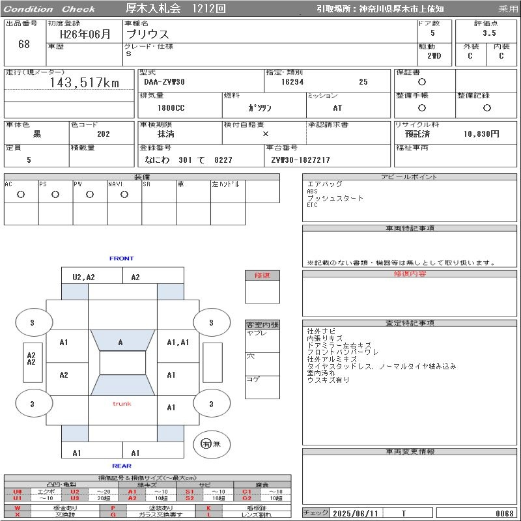Viewport: 521px width, 521px height.
Task: Click the note '社外ナビ'
Action: click(321, 331)
